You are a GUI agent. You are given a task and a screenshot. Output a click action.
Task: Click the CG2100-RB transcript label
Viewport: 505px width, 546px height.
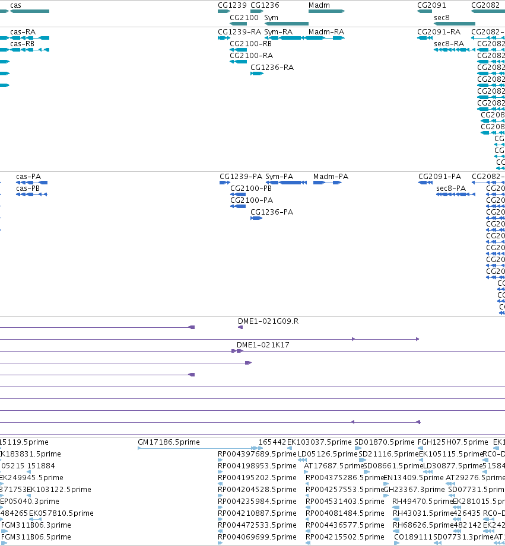pos(250,44)
